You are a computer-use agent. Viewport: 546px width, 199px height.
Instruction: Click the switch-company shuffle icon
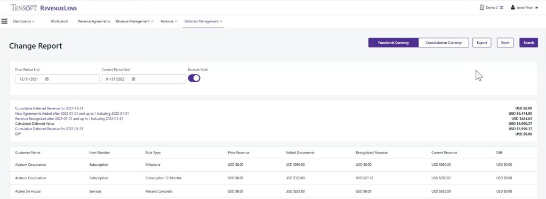[x=501, y=7]
